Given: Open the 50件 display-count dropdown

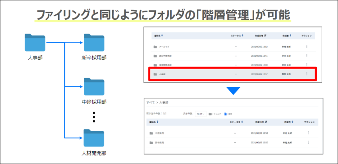Looking at the screenshot, I should coord(201,114).
